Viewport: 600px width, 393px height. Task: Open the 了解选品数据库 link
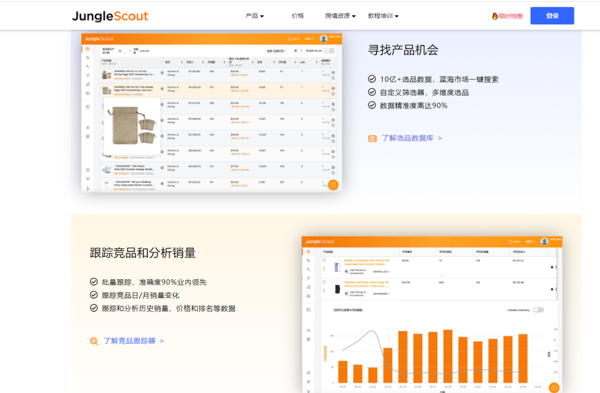pyautogui.click(x=412, y=138)
